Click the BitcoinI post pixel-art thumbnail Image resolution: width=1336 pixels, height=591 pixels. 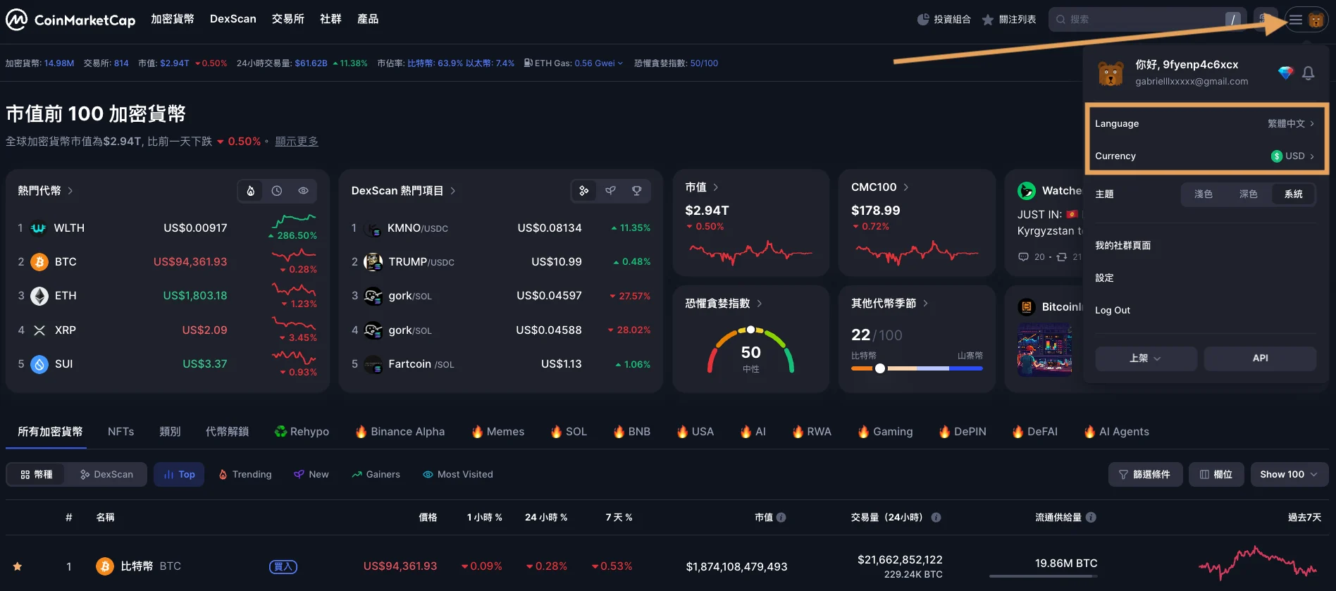point(1045,350)
